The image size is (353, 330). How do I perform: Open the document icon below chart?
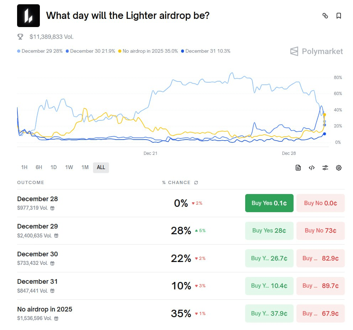[x=298, y=168]
